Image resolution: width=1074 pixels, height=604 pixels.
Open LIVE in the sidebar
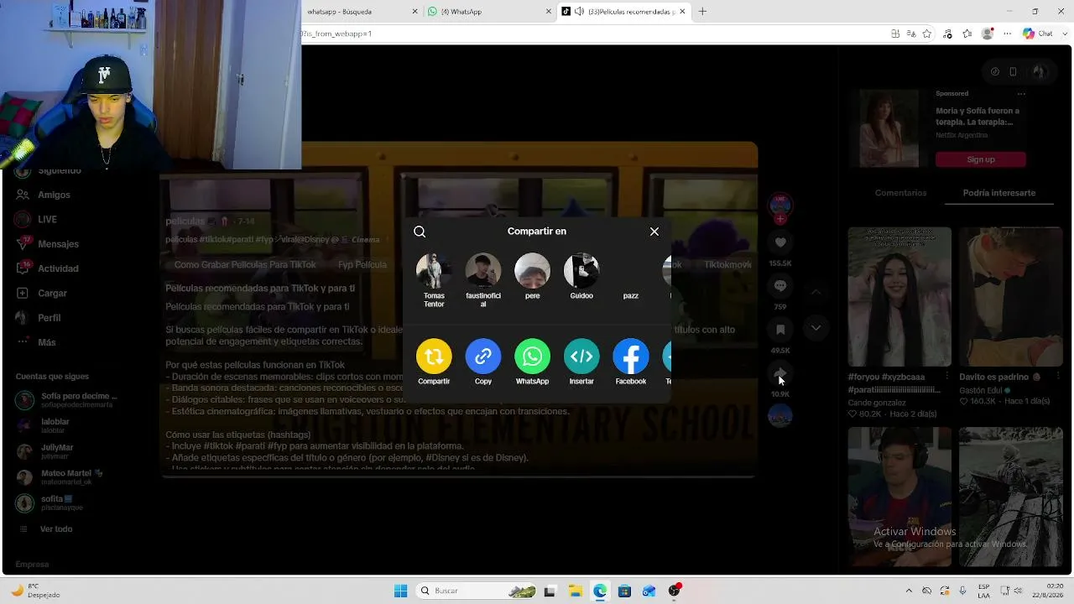(x=47, y=219)
